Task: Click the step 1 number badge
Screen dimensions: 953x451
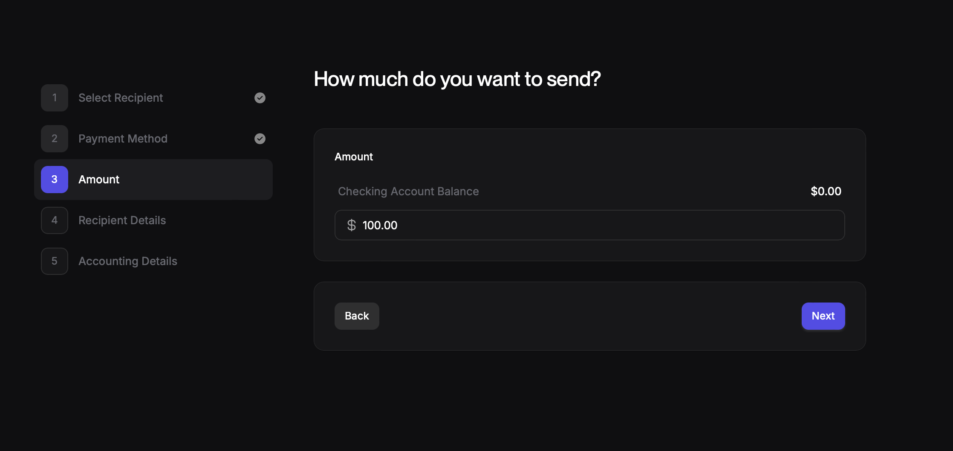Action: [55, 98]
